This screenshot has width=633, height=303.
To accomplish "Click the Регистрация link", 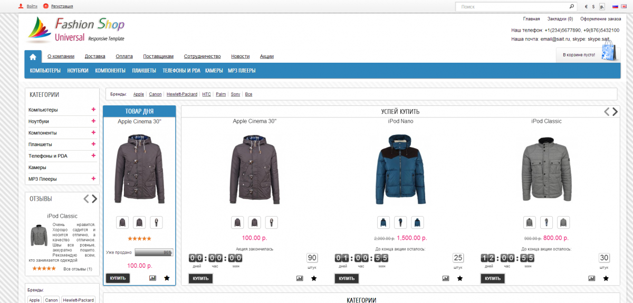I will tap(62, 6).
